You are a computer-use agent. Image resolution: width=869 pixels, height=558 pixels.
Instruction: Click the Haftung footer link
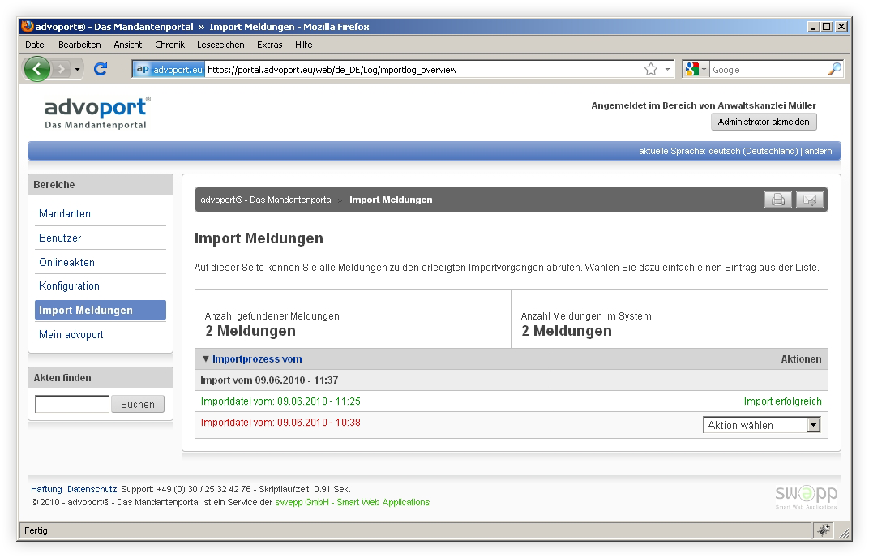tap(46, 489)
